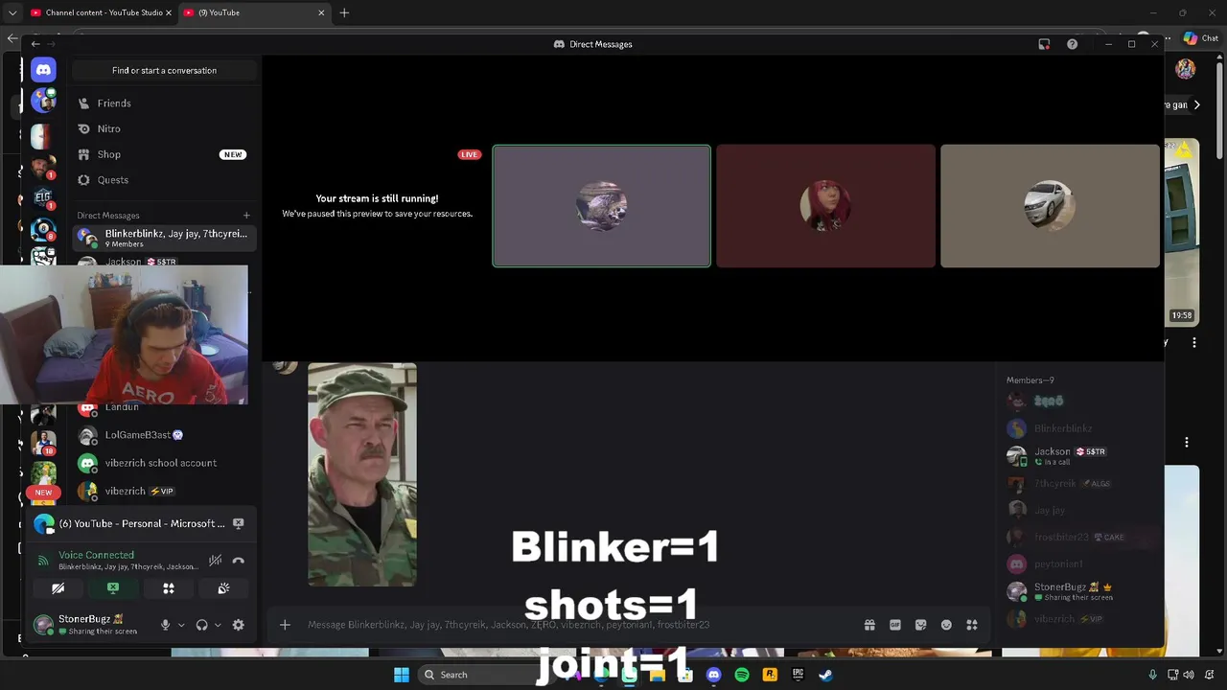Expand microphone input options arrow
This screenshot has height=690, width=1227.
(181, 625)
